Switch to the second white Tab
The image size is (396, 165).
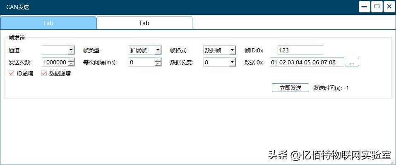(144, 23)
